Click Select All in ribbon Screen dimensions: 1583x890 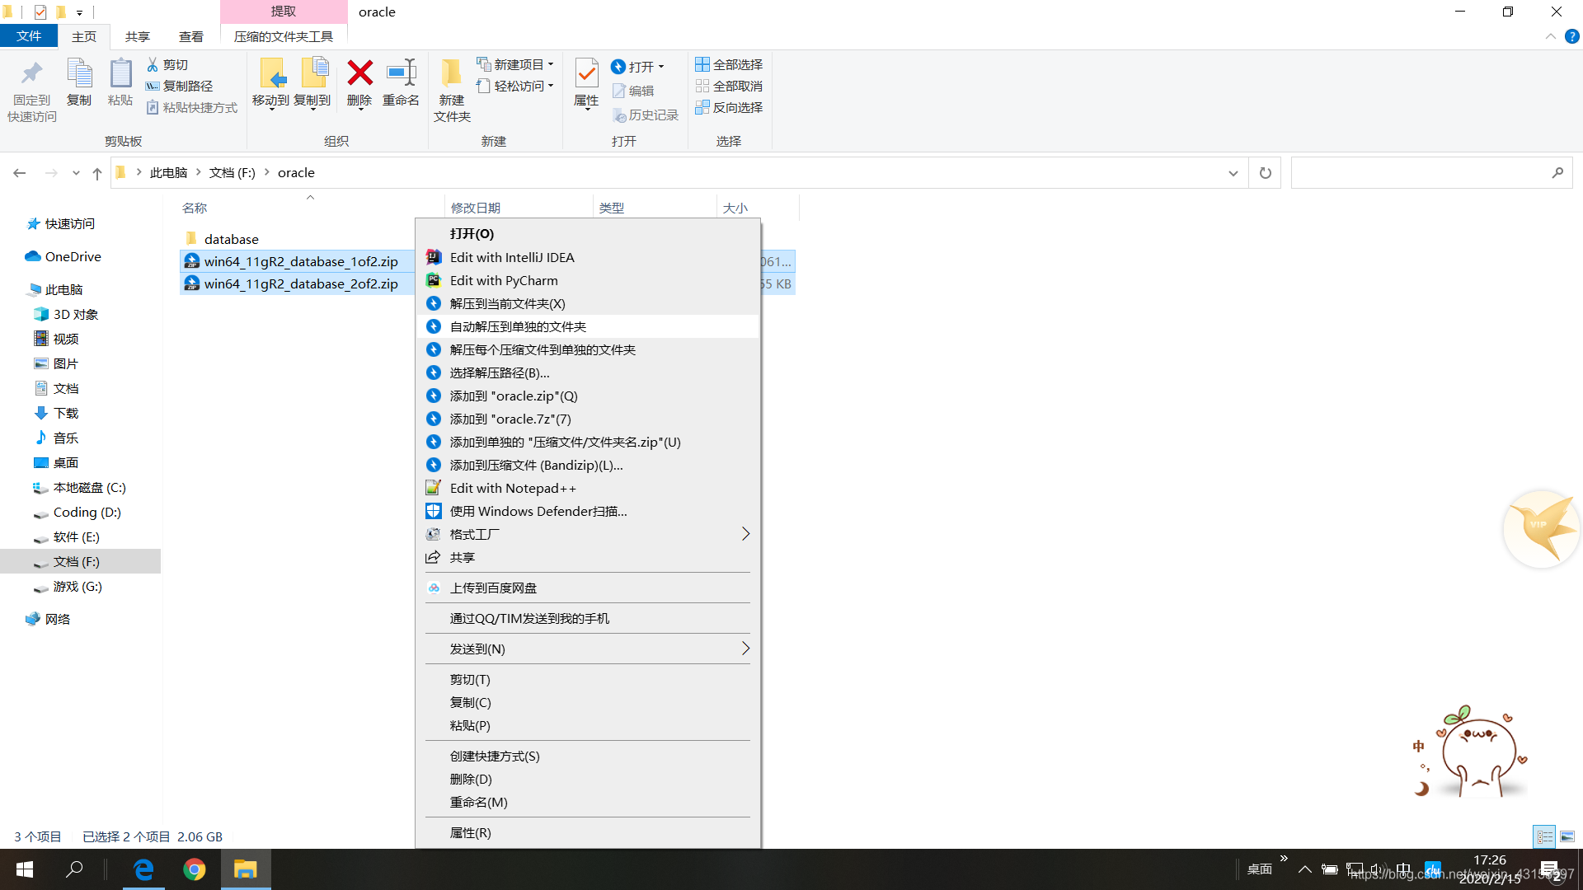729,64
